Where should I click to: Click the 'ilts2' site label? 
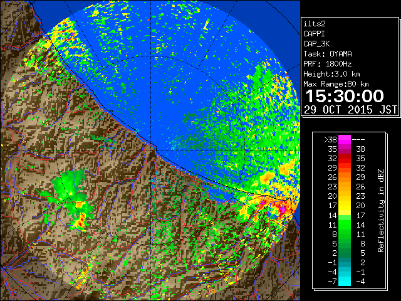coord(315,24)
